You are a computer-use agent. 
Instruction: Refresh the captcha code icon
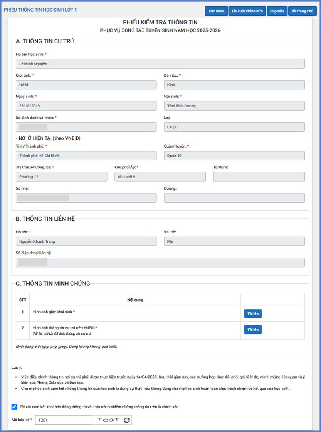pyautogui.click(x=126, y=420)
